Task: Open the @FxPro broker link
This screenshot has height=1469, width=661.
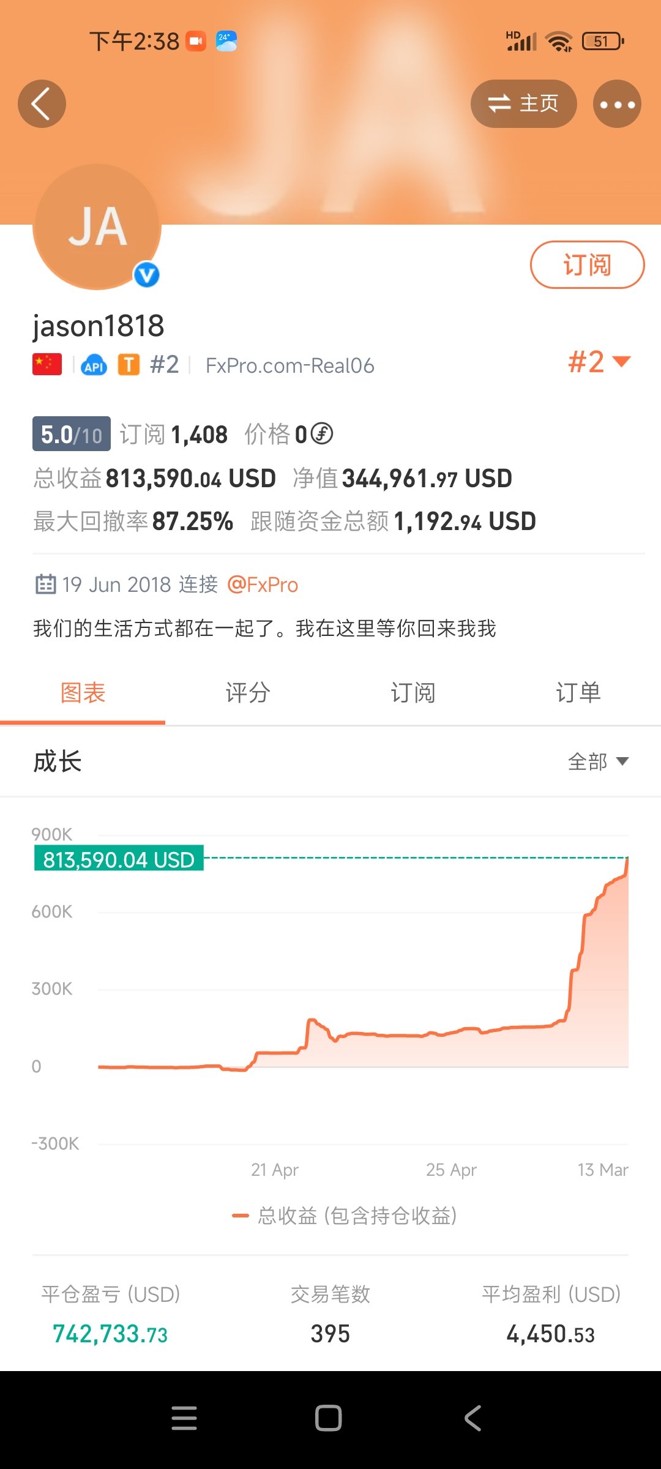Action: click(x=263, y=585)
